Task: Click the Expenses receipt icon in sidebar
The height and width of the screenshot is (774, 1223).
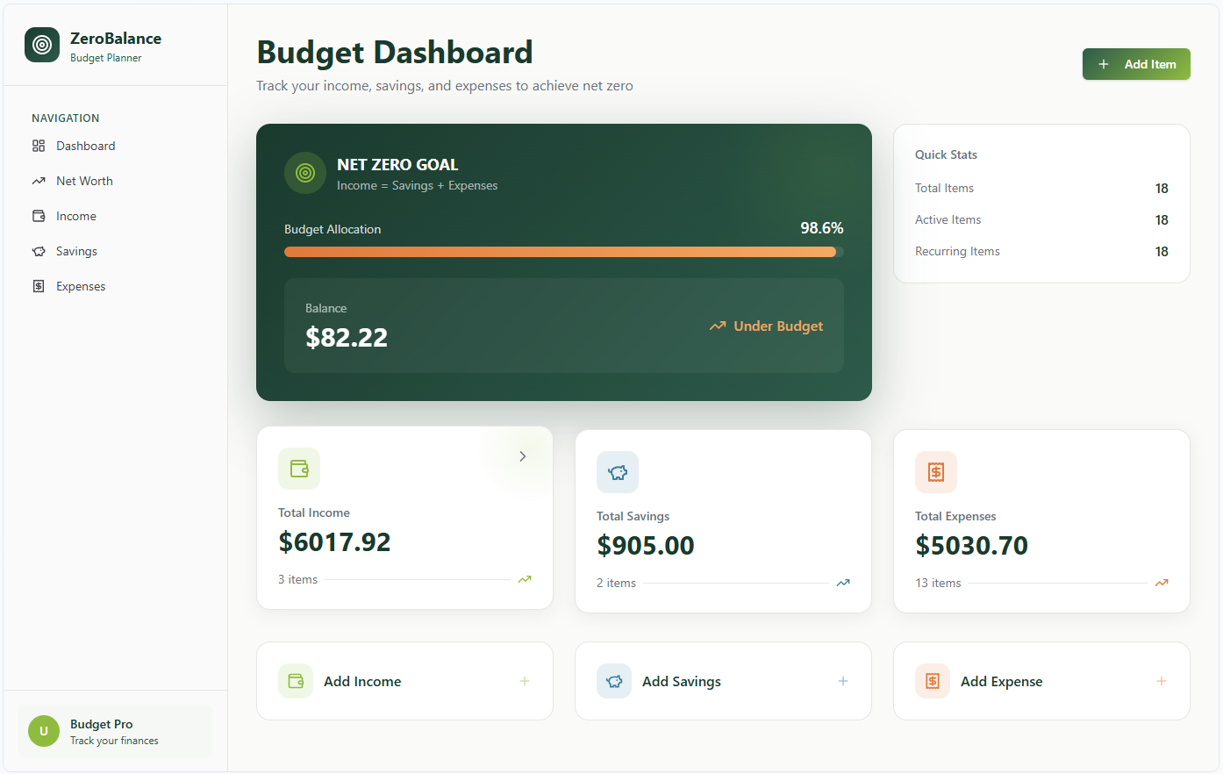Action: (39, 286)
